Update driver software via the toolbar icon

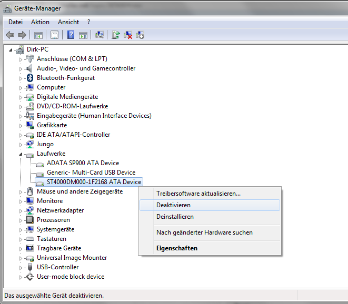(x=116, y=35)
